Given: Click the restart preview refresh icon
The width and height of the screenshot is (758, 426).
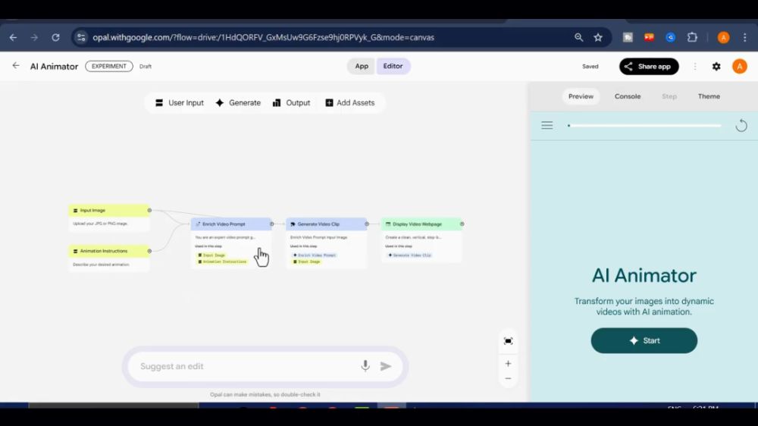Looking at the screenshot, I should click(x=741, y=126).
